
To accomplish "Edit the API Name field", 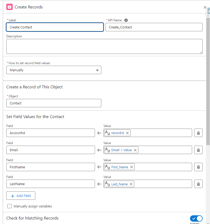I will pyautogui.click(x=154, y=27).
